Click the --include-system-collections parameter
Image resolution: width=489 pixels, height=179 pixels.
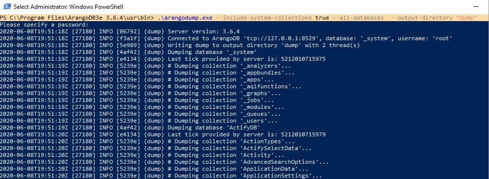(263, 18)
